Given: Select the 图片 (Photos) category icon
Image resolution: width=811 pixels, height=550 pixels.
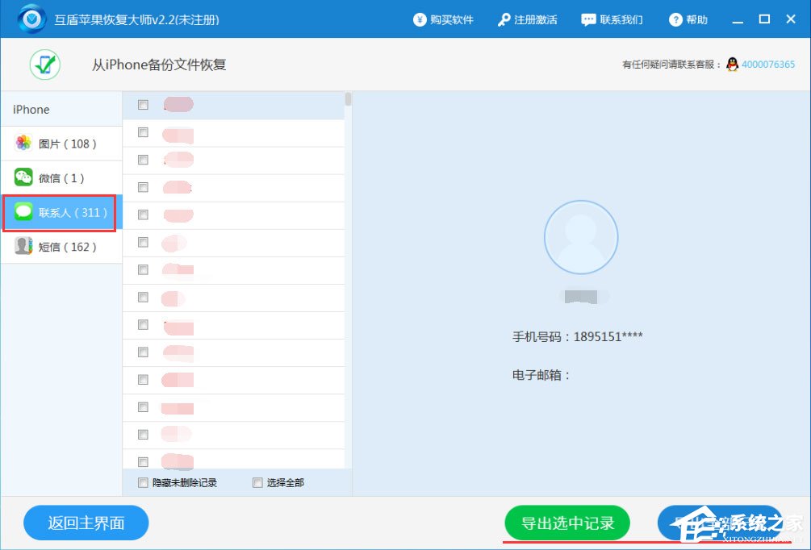Looking at the screenshot, I should tap(23, 143).
